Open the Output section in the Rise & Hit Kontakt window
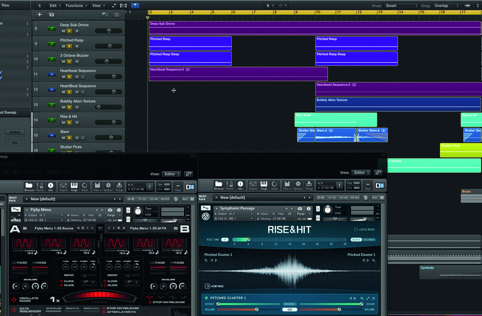 tap(253, 185)
